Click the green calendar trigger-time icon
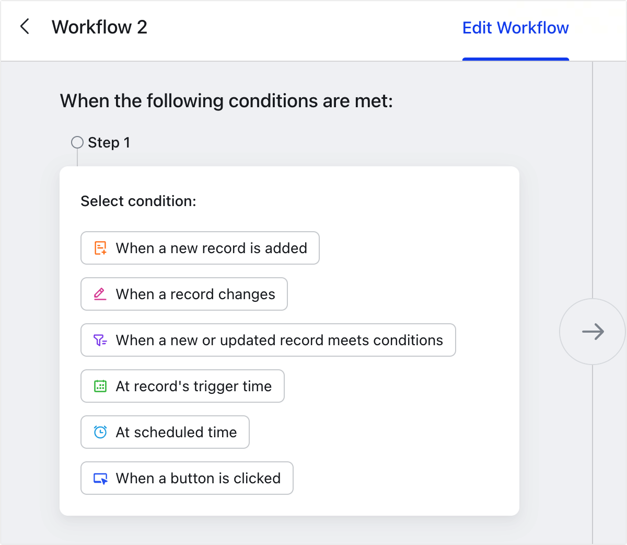 pyautogui.click(x=100, y=386)
